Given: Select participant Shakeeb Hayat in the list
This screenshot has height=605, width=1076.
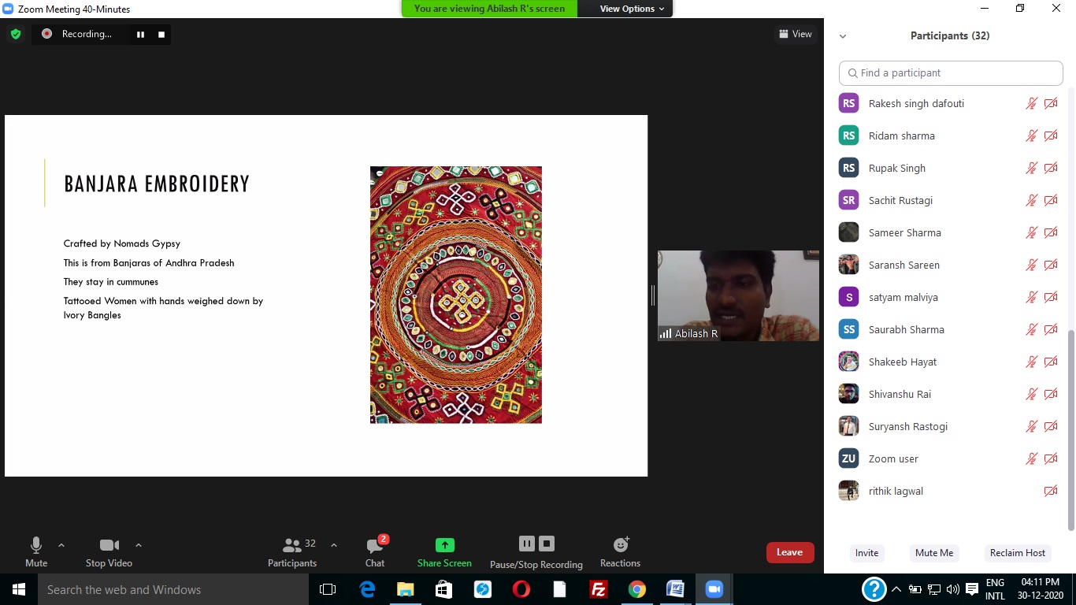Looking at the screenshot, I should (949, 362).
